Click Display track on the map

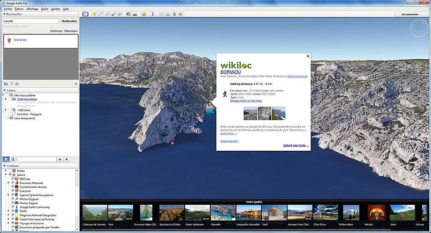pos(246,101)
